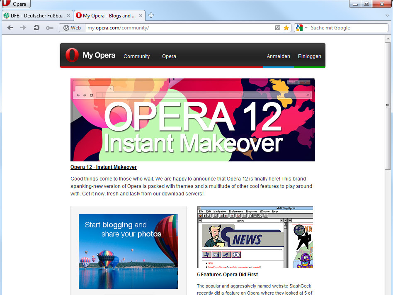Click the MultiTorg Opera old browser screenshot
Viewport: 393px width, 295px height.
coord(255,237)
